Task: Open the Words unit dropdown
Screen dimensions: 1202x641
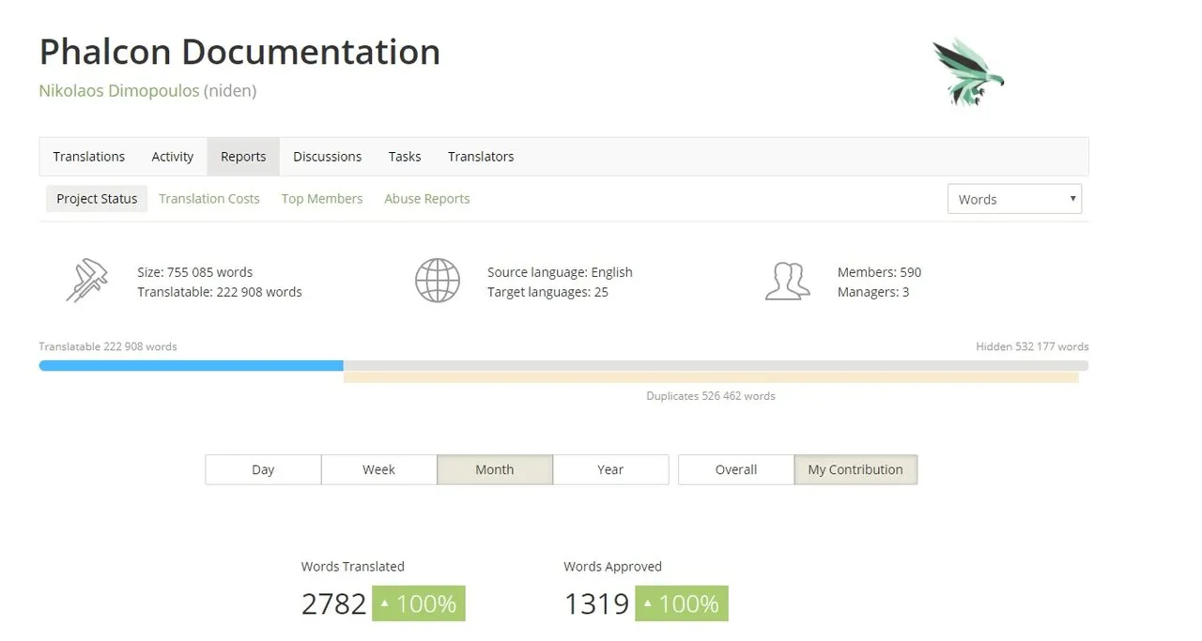Action: [x=1014, y=199]
